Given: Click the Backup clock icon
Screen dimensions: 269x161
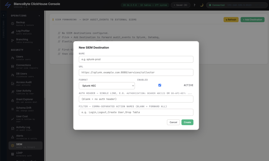Looking at the screenshot, I should click(13, 23).
